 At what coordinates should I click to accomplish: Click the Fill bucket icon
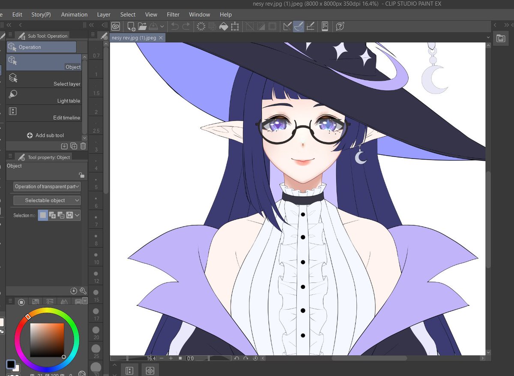click(223, 26)
